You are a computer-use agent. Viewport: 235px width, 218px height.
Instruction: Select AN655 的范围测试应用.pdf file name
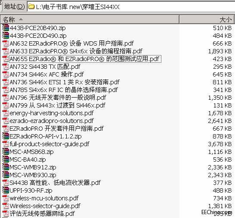pos(85,59)
